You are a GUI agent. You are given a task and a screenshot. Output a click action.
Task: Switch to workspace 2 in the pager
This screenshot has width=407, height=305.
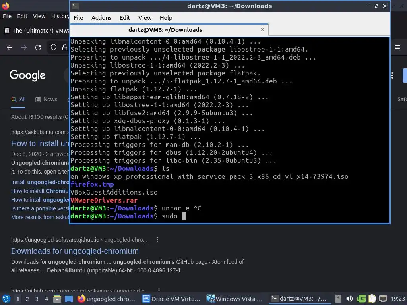[x=27, y=299]
